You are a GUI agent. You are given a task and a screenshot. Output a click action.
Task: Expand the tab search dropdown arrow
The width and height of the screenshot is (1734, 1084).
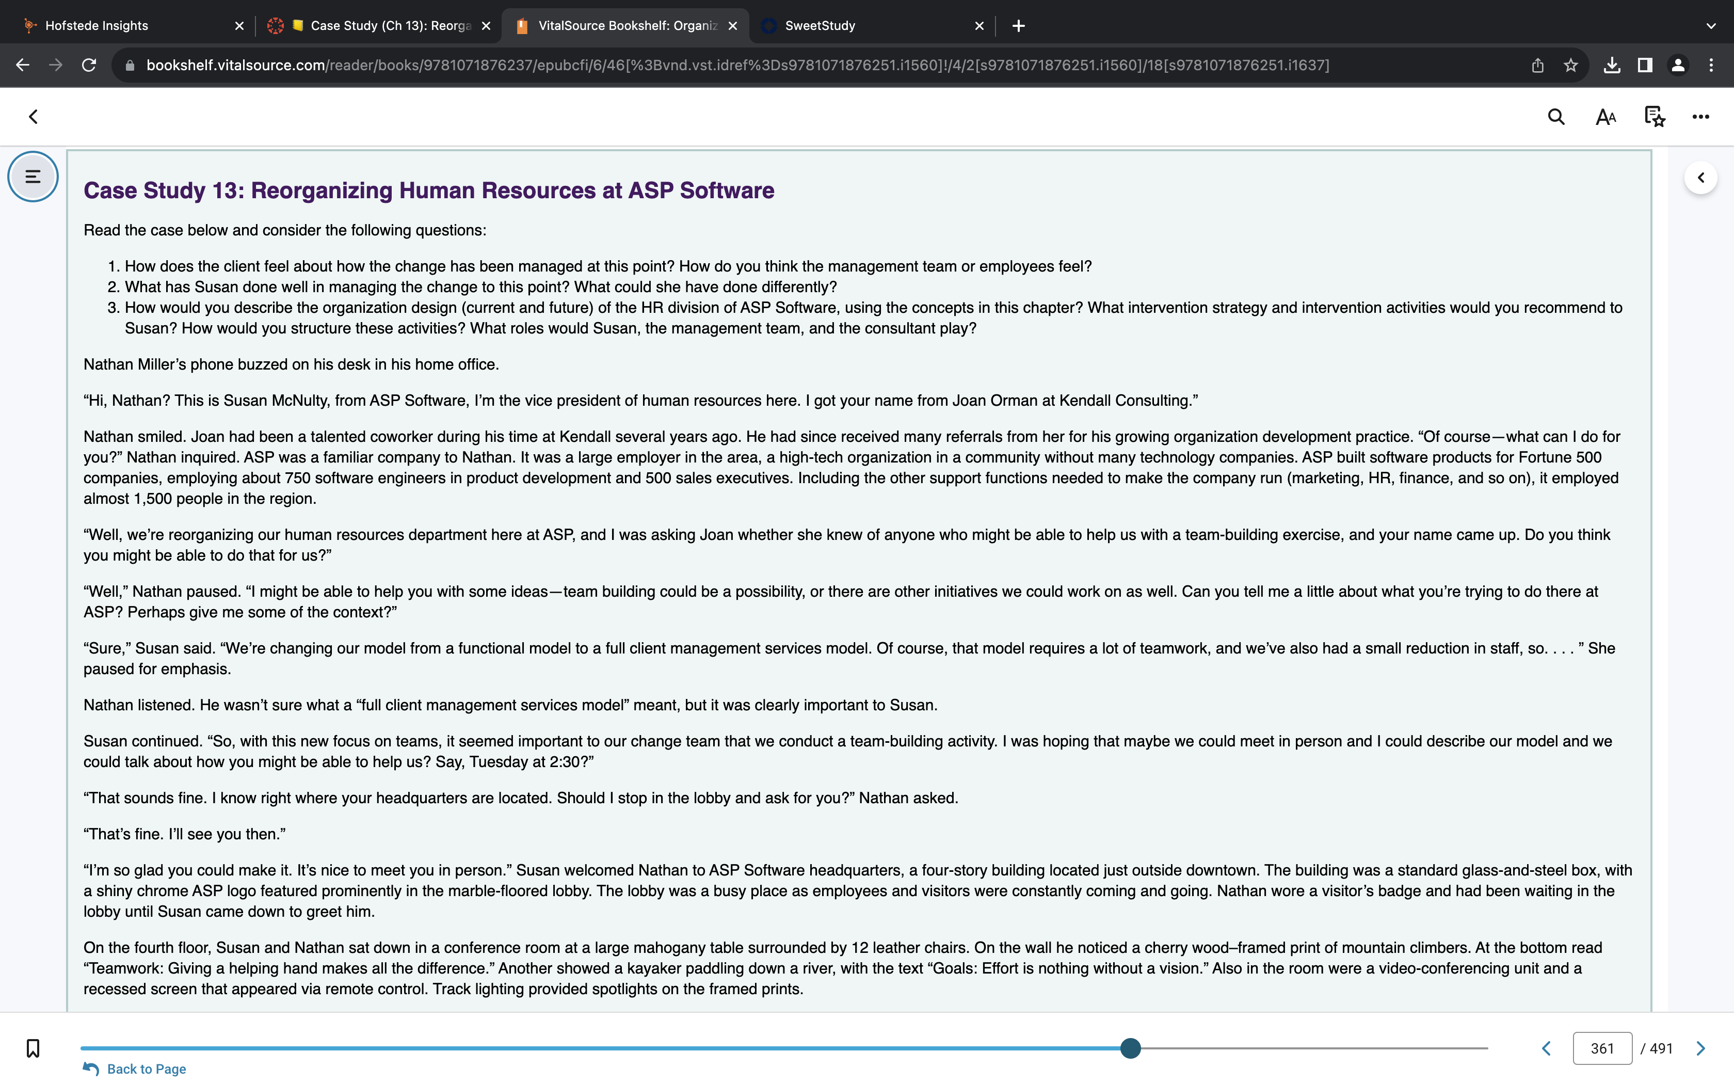pos(1711,26)
